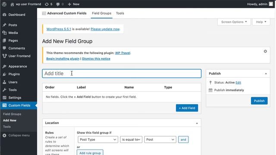Click the Pages icon in sidebar
The image size is (276, 155).
click(x=5, y=40)
